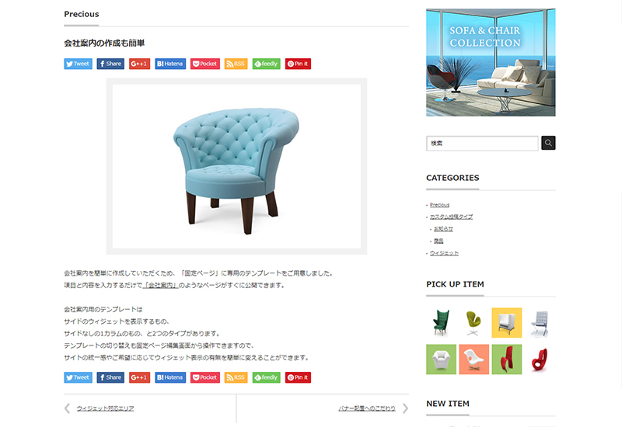Image resolution: width=622 pixels, height=427 pixels.
Task: Open the カスタム投稿タイプ category link
Action: click(x=452, y=217)
